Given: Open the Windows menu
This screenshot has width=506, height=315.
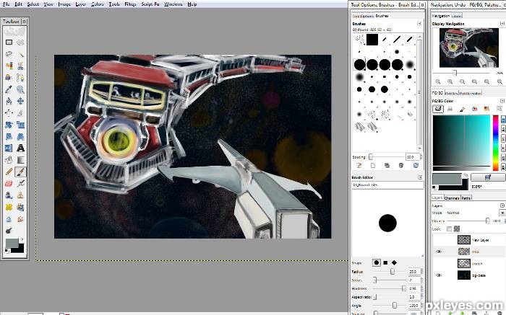Looking at the screenshot, I should [173, 4].
